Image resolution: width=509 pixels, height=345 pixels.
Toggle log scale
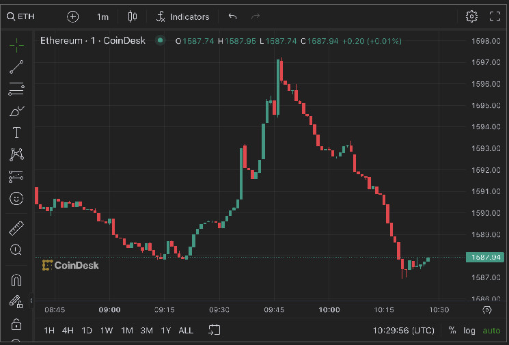point(469,331)
